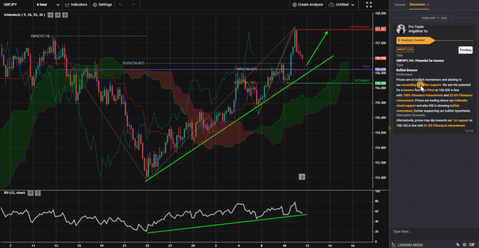This screenshot has height=248, width=479.
Task: Click the 13:14 message timestamp
Action: [469, 131]
